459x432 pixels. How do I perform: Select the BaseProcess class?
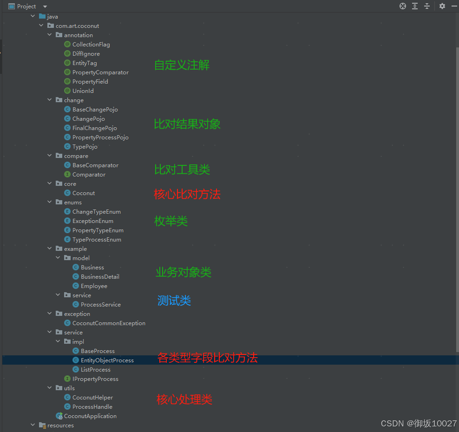click(98, 351)
